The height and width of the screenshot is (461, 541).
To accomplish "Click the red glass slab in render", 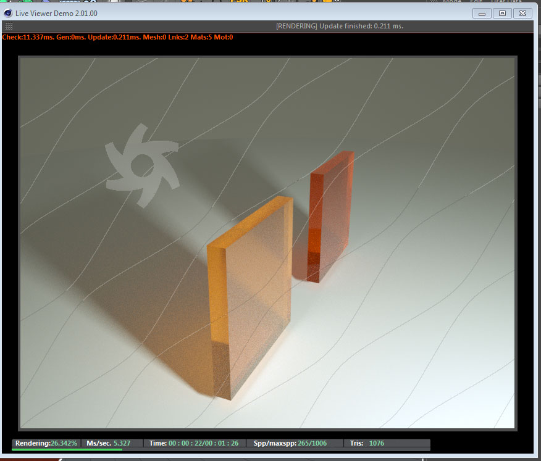I will [x=330, y=217].
